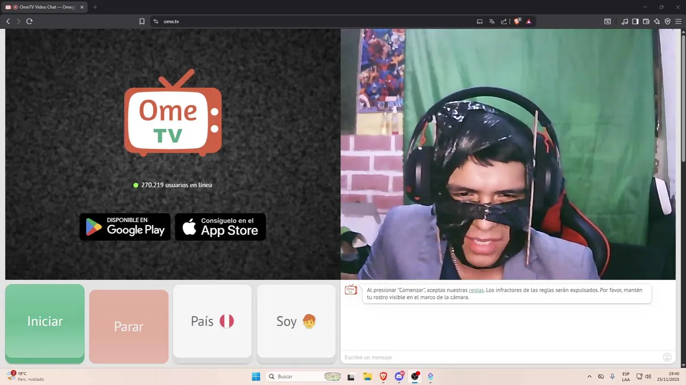Open the ESP LAA language switcher
Image resolution: width=686 pixels, height=385 pixels.
point(626,376)
